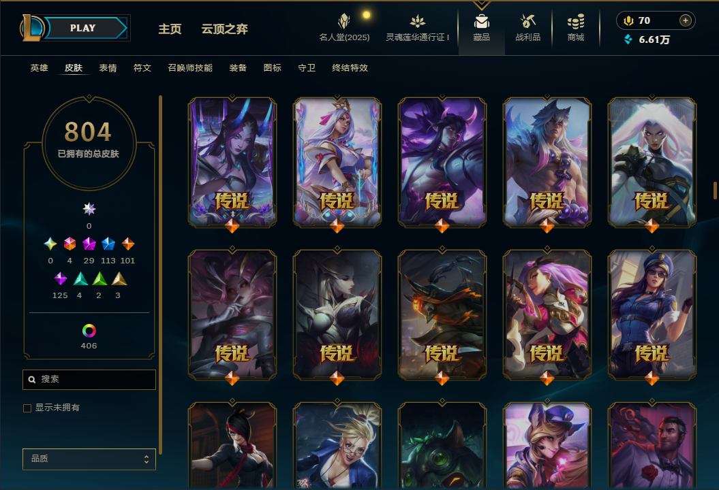Select the police officer skin thumbnail in second row
Image resolution: width=719 pixels, height=490 pixels.
coord(652,315)
